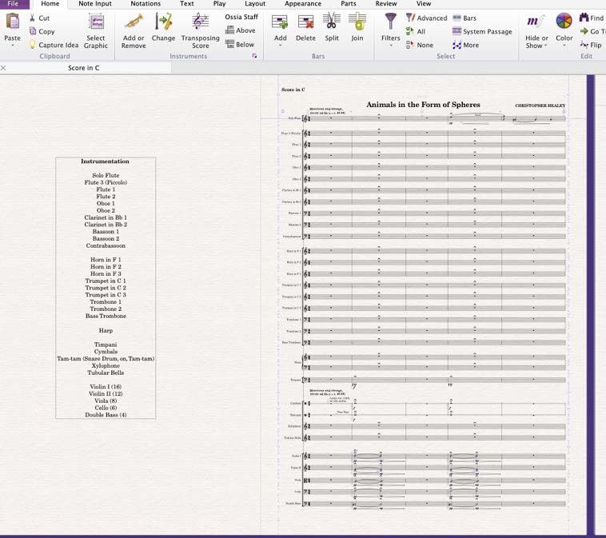
Task: Click the Delete bars icon
Action: click(305, 22)
